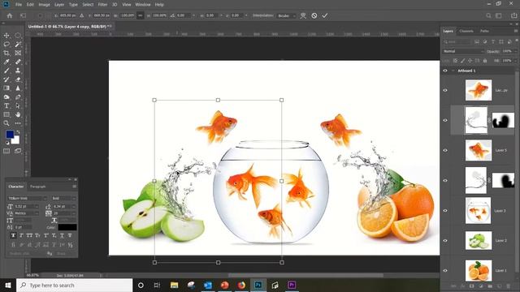Swap foreground and background colors
The image size is (520, 292).
[18, 132]
